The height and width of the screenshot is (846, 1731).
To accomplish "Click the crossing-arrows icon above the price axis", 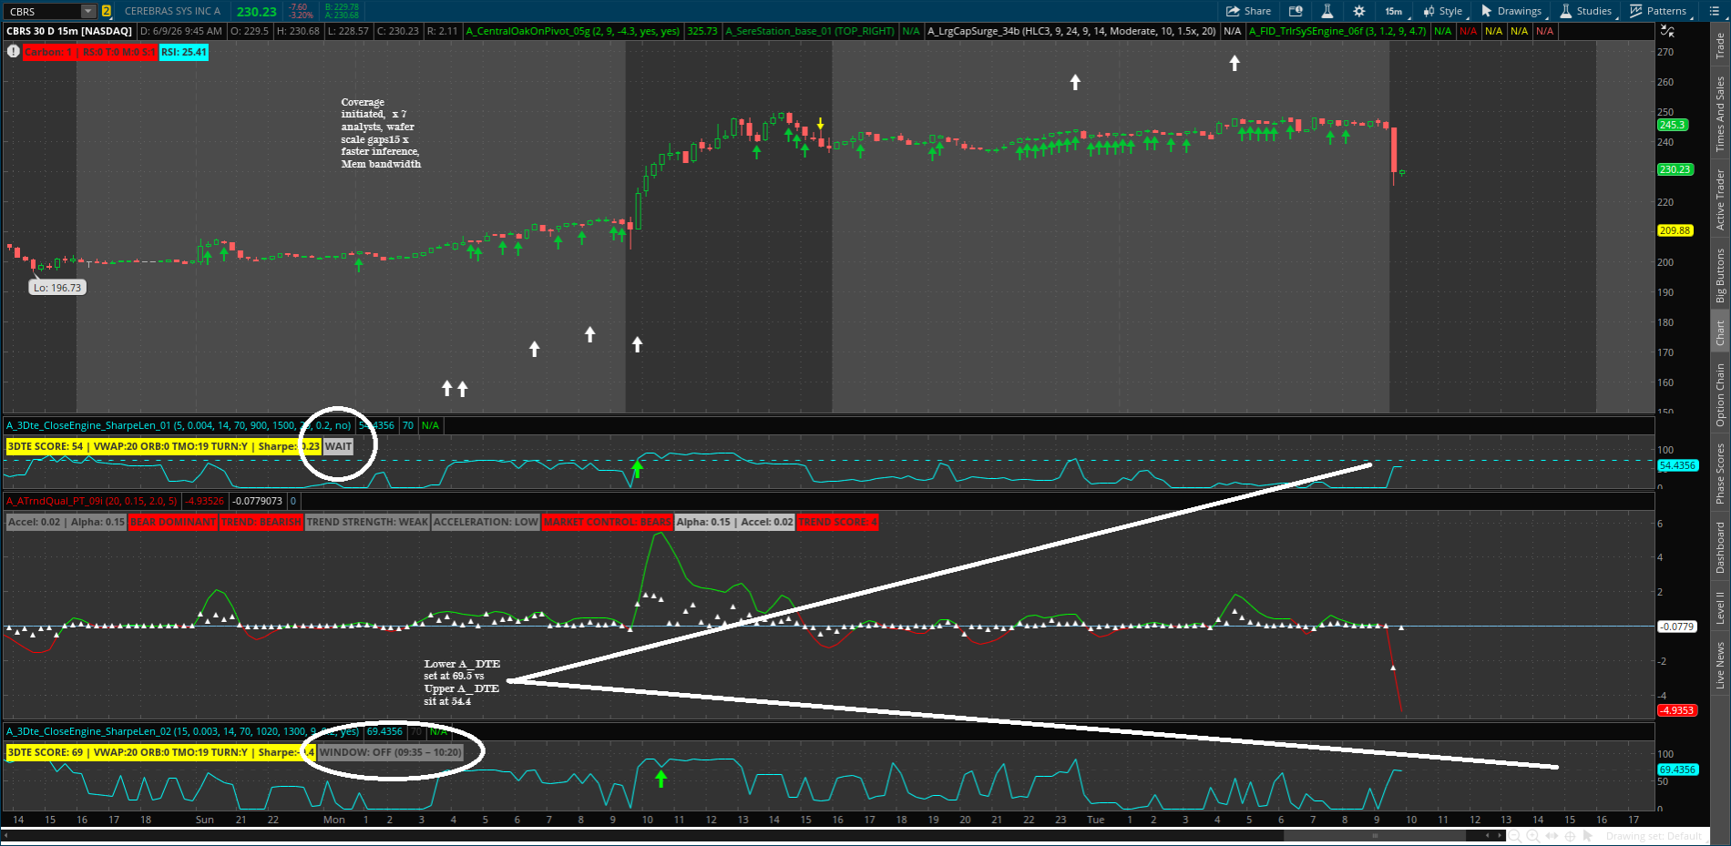I will tap(1666, 30).
